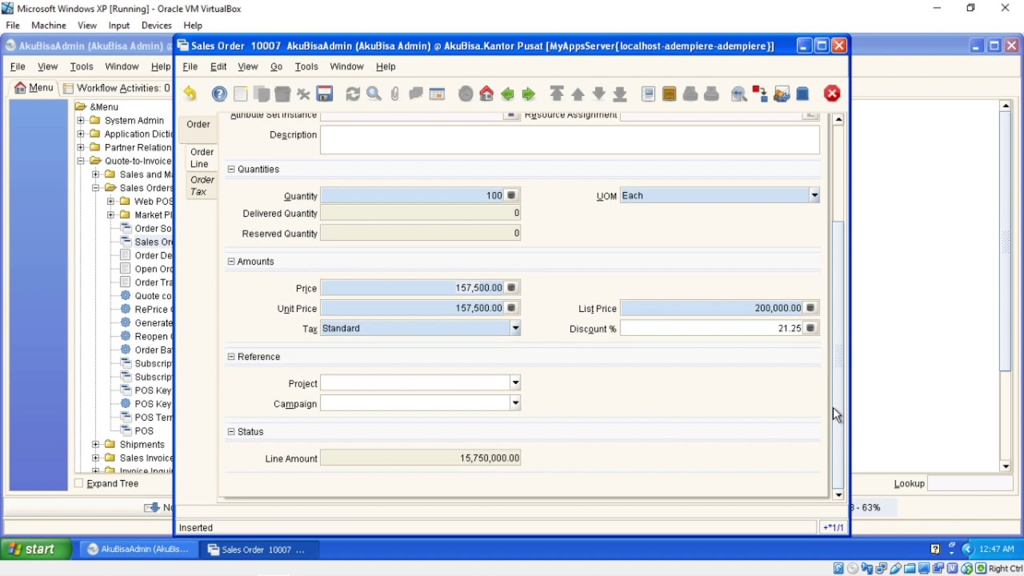Click the Undo changes arrow icon
The height and width of the screenshot is (576, 1024).
190,94
